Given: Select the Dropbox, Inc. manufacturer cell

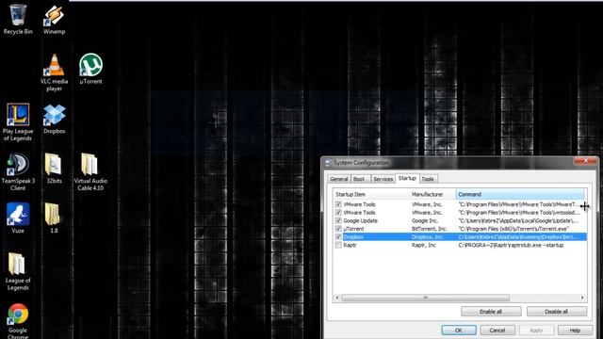Looking at the screenshot, I should pos(427,236).
